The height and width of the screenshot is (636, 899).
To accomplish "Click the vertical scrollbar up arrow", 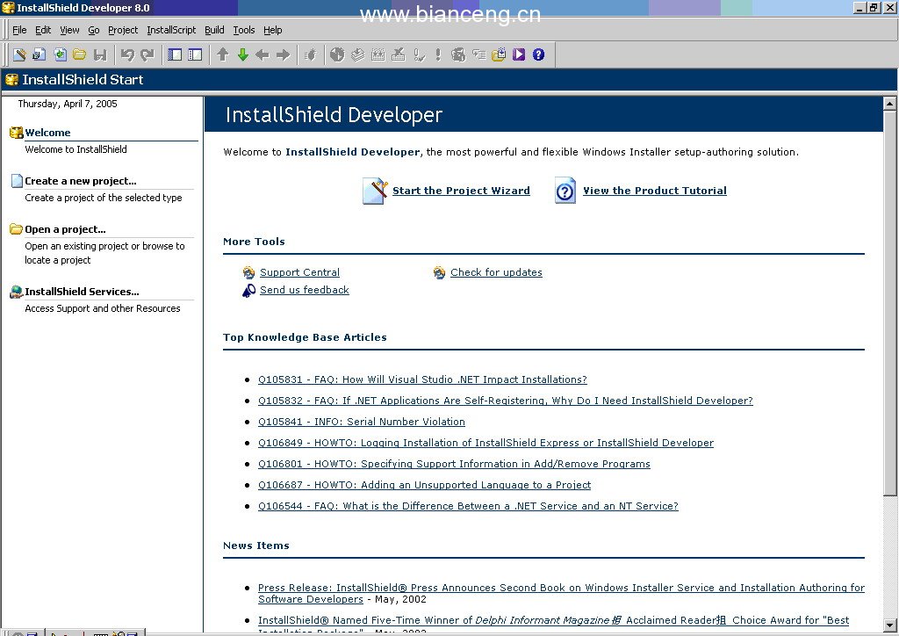I will (890, 104).
